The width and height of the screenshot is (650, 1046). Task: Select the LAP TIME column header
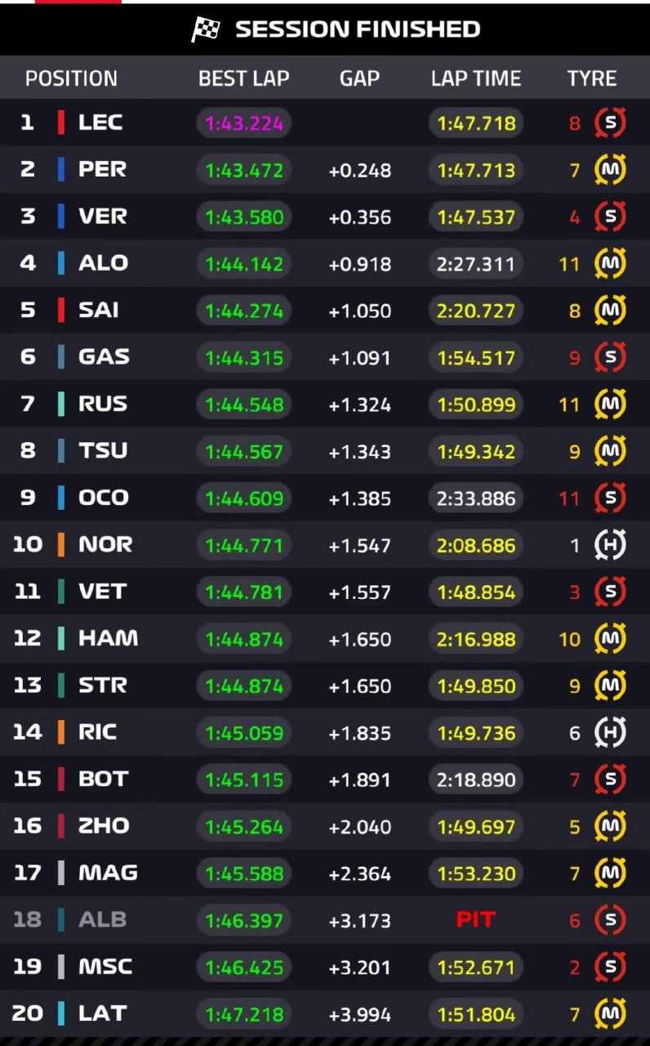tap(476, 78)
